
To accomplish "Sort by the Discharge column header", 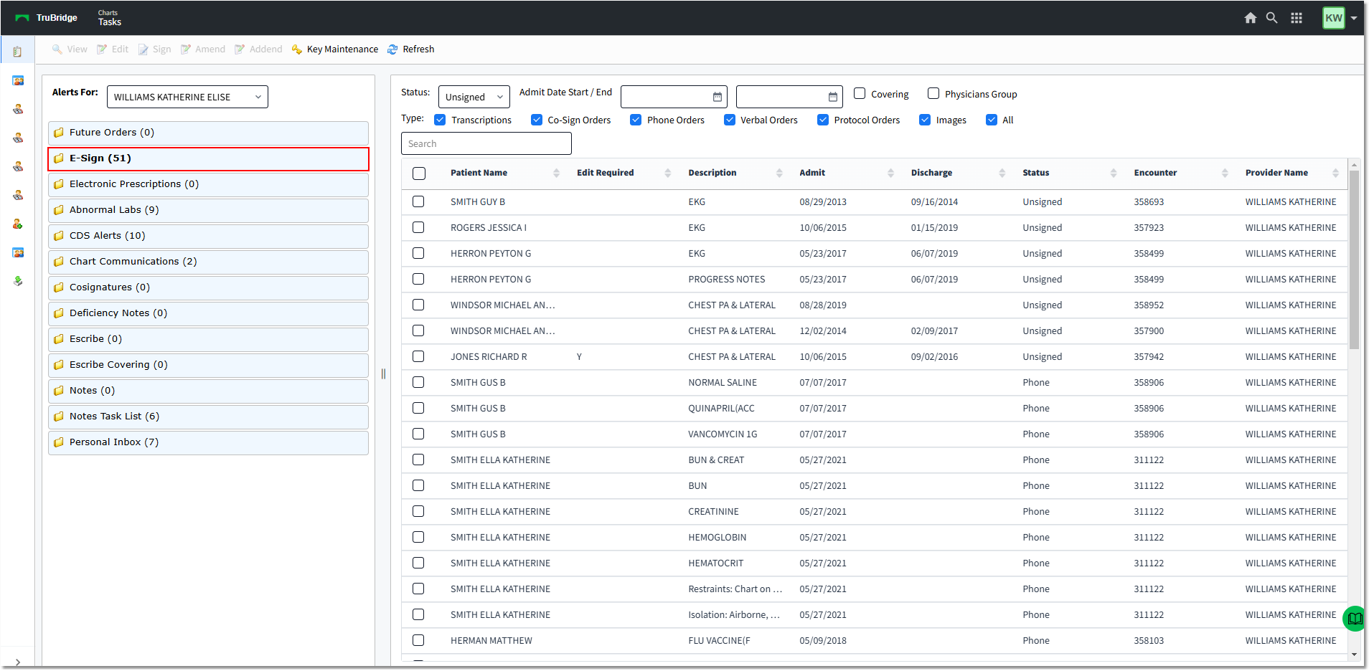I will 931,173.
